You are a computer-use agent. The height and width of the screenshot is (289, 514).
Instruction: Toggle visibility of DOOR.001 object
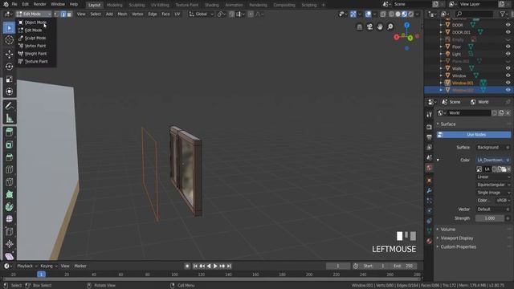coord(508,32)
